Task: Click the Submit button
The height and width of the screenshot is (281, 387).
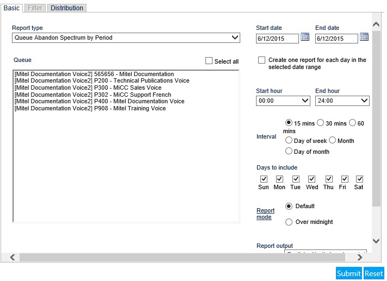Action: coord(349,273)
